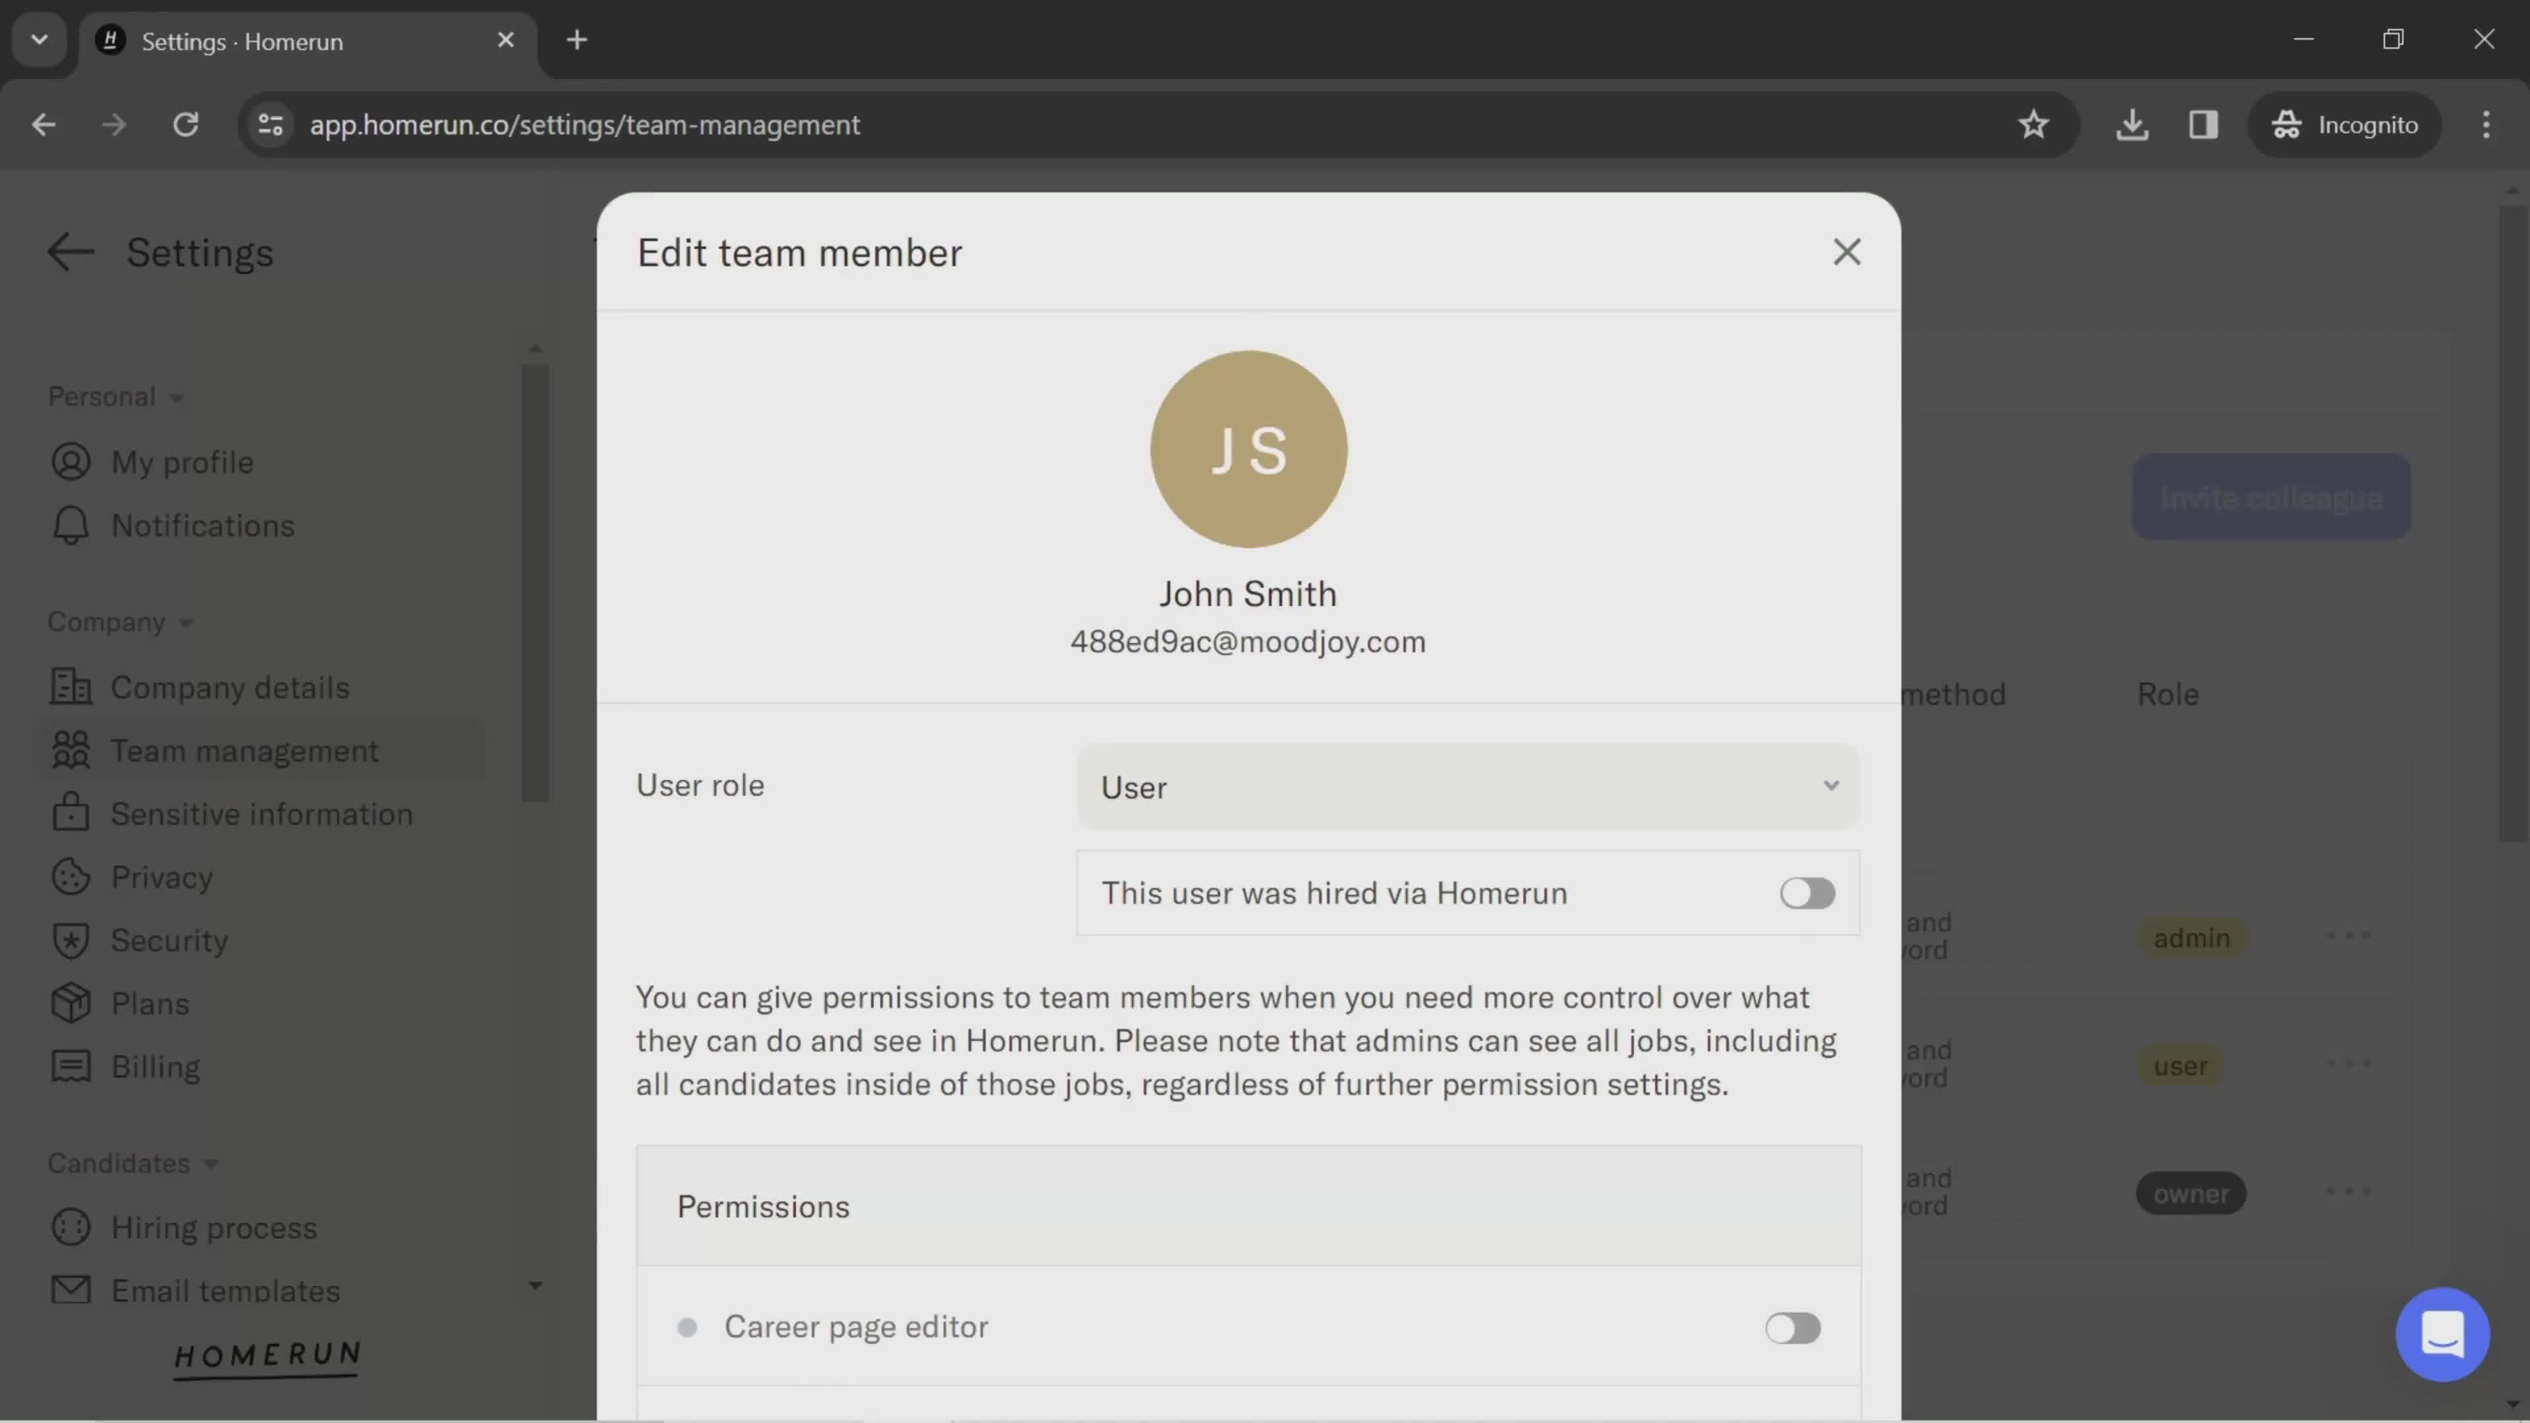Open the chat support widget

pyautogui.click(x=2442, y=1333)
